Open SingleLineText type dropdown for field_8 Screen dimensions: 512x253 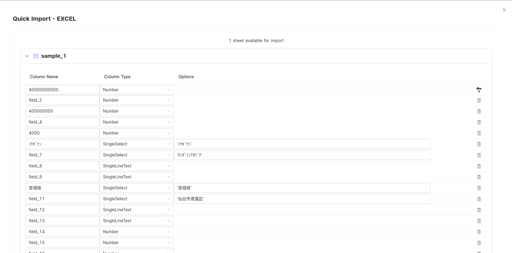(x=136, y=166)
